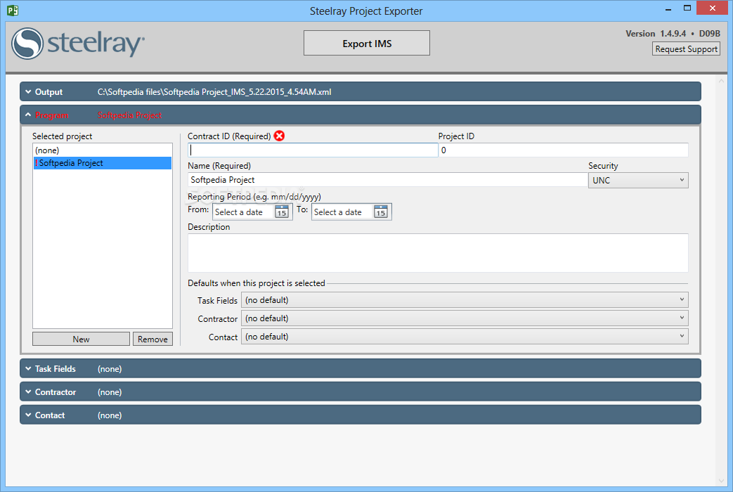
Task: Click the Project ID field
Action: (x=564, y=150)
